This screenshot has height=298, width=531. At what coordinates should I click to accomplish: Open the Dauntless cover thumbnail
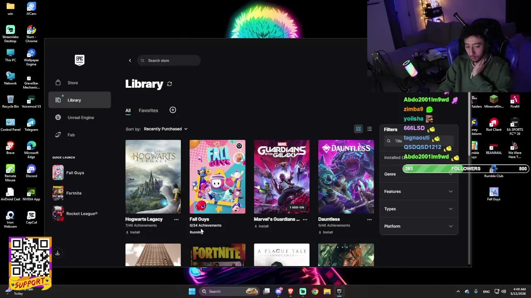tap(346, 177)
